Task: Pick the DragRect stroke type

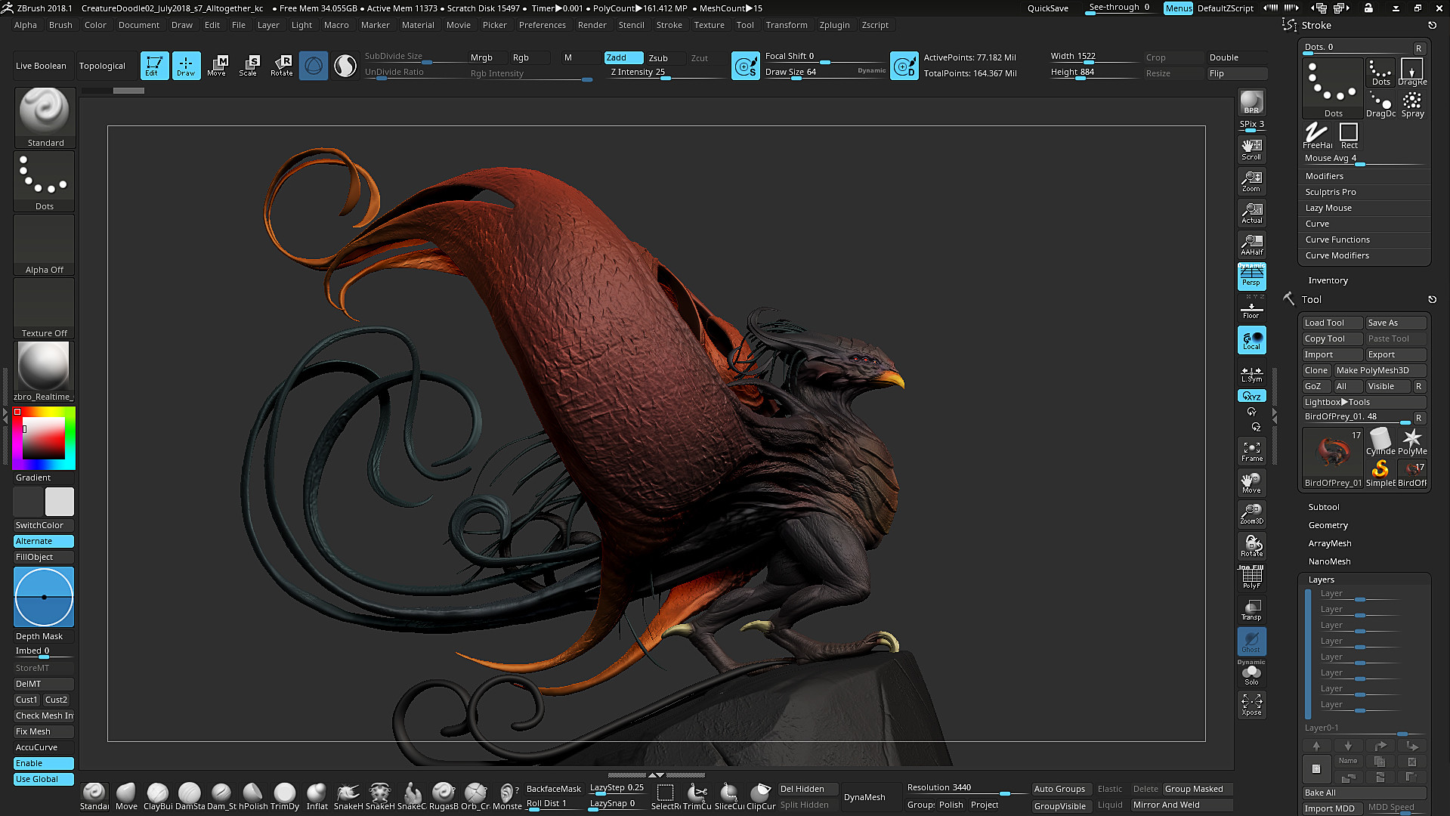Action: coord(1411,73)
